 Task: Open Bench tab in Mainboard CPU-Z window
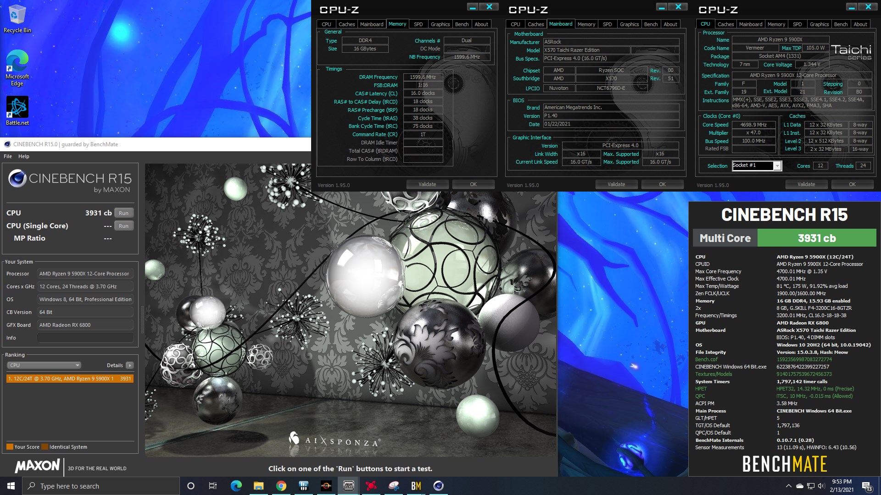pyautogui.click(x=651, y=24)
